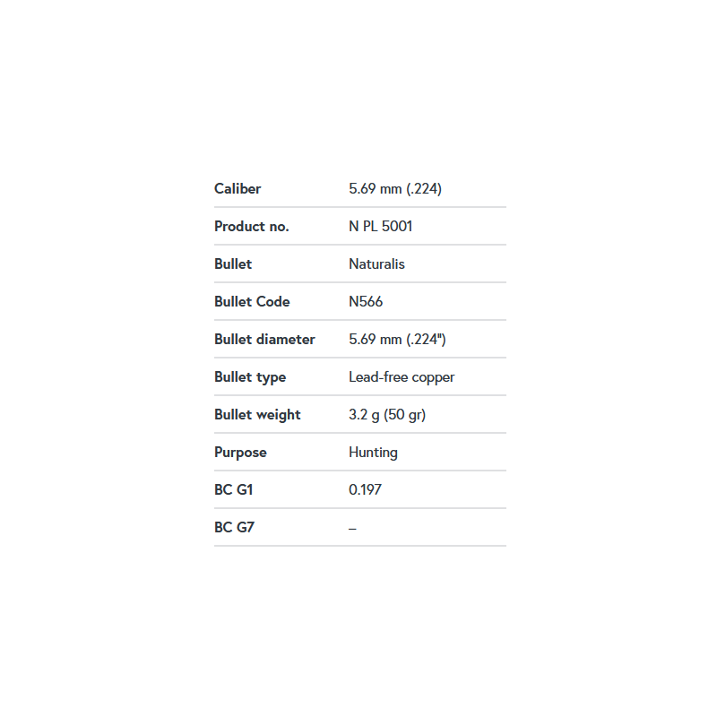Click the Bullet Code label

pos(252,302)
